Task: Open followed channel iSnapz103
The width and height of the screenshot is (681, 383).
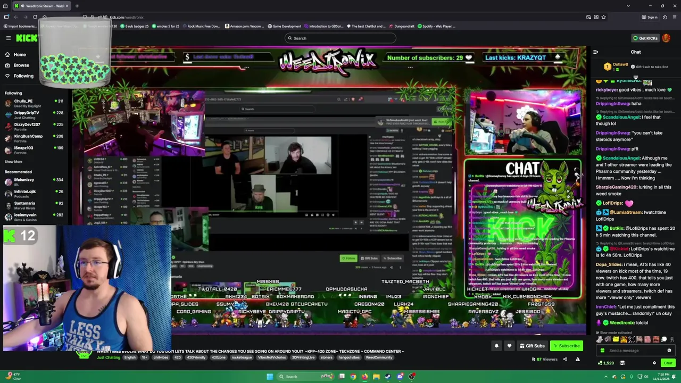Action: point(34,150)
